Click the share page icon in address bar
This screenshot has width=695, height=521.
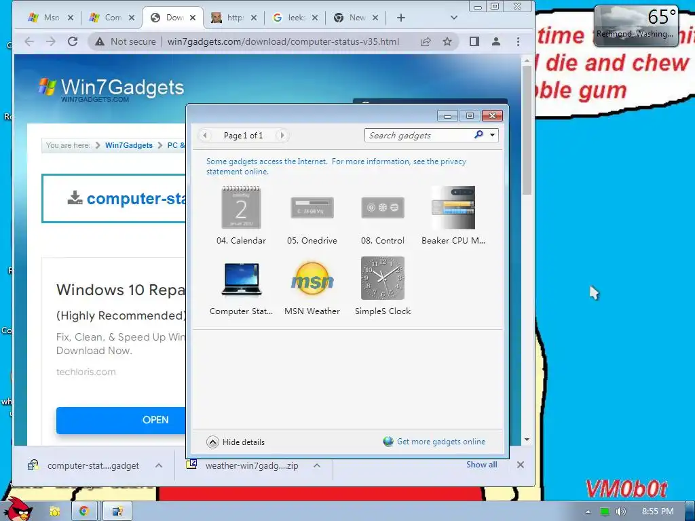pyautogui.click(x=426, y=41)
